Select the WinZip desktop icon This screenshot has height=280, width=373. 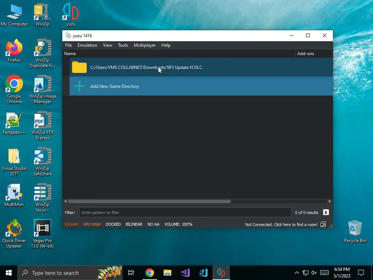click(x=42, y=15)
